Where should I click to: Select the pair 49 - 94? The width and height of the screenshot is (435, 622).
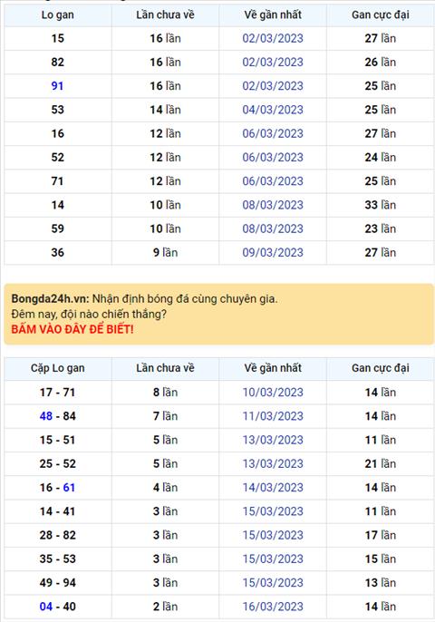tap(57, 583)
